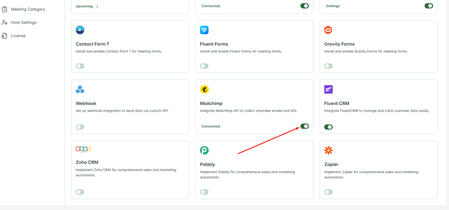
Task: Turn off the Fluent CRM toggle
Action: (328, 127)
